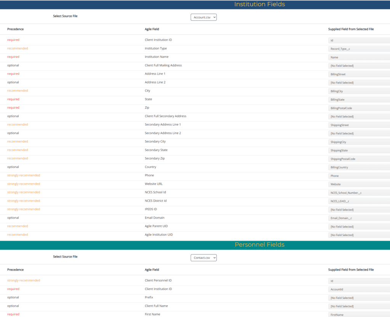Select the BillingStreet field for Address Line 1
The image size is (390, 317).
coord(359,74)
